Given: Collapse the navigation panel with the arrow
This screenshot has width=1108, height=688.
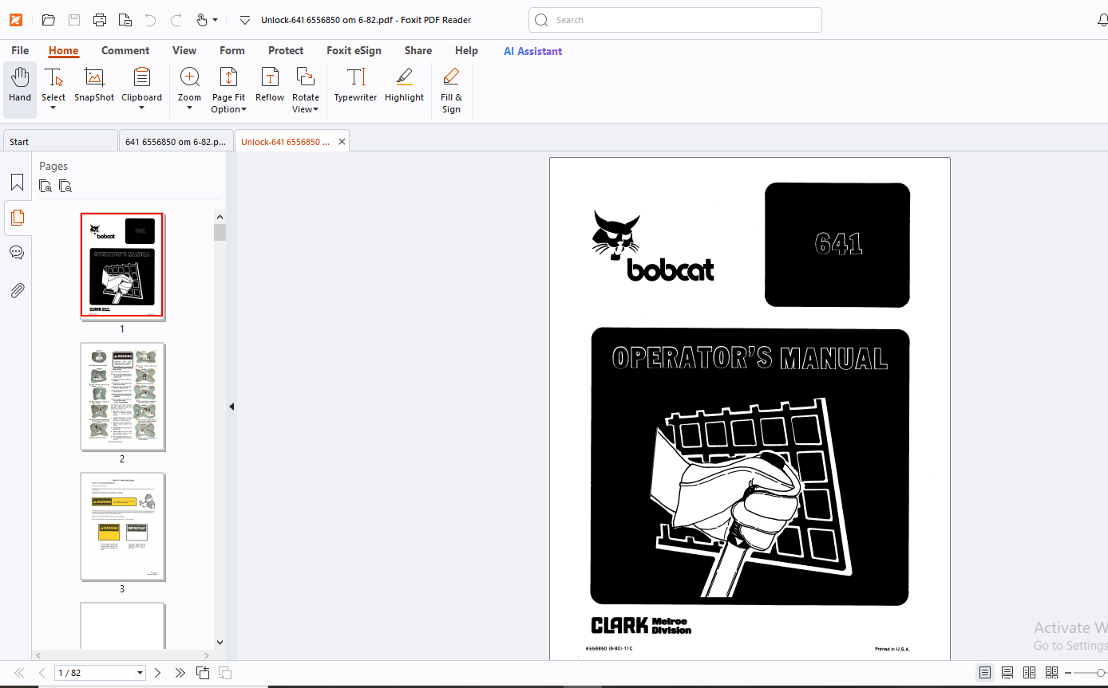Looking at the screenshot, I should pyautogui.click(x=231, y=407).
